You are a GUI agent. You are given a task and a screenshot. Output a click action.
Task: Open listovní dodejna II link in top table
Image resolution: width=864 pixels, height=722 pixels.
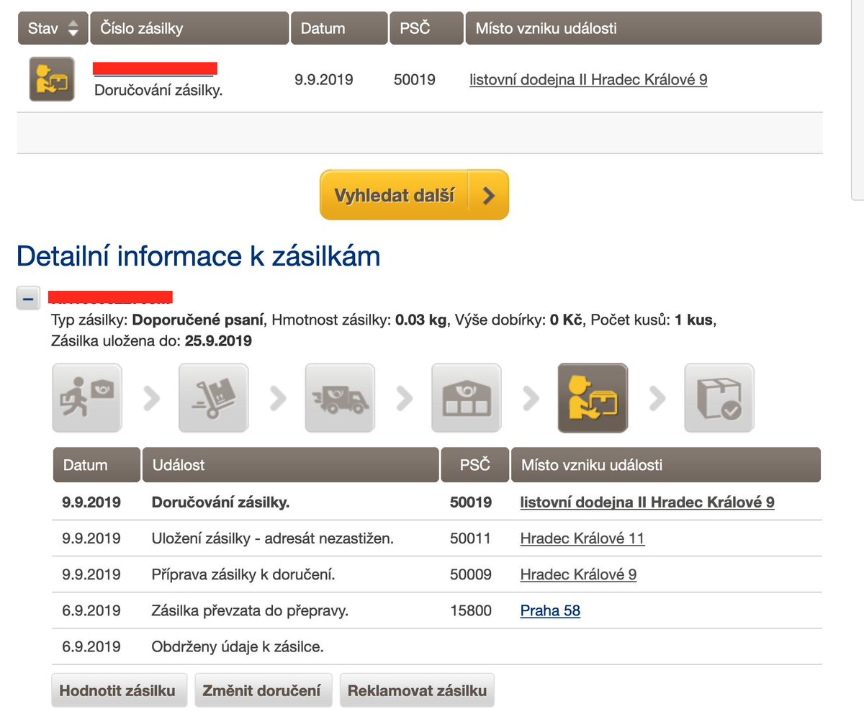(588, 79)
